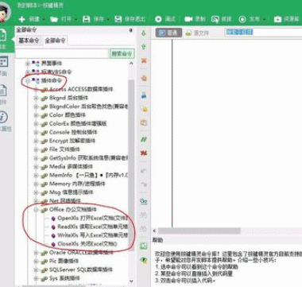Click the command tree scroll-up arrow
302x287 pixels.
point(131,64)
